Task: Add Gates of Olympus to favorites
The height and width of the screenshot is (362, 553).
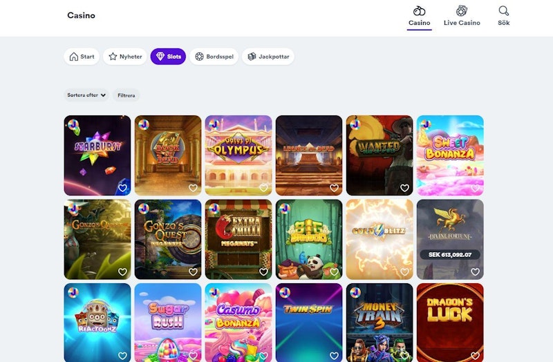Action: pyautogui.click(x=263, y=188)
